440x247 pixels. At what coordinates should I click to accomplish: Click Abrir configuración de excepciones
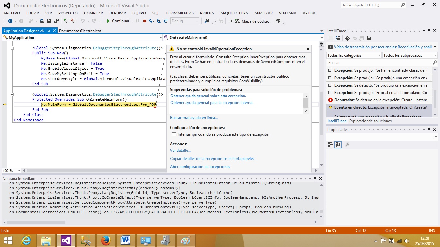click(x=200, y=167)
